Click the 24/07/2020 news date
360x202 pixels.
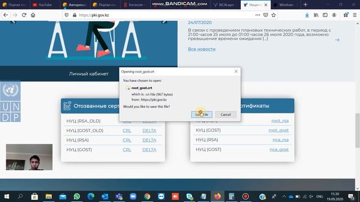200,22
